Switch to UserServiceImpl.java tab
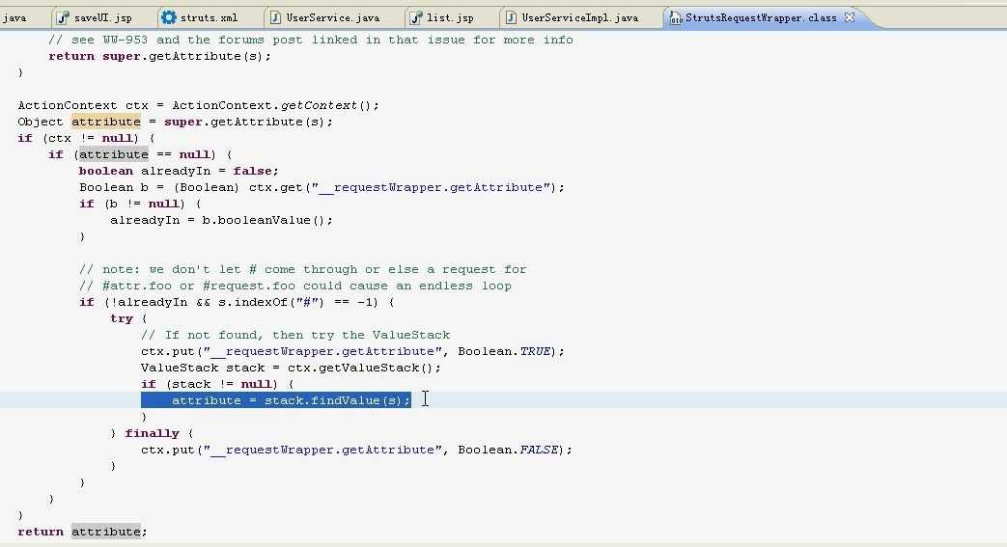Viewport: 1007px width, 547px height. pos(572,17)
